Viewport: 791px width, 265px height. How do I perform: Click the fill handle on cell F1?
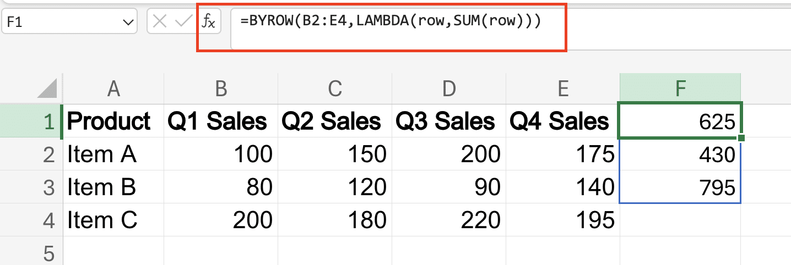[x=741, y=137]
